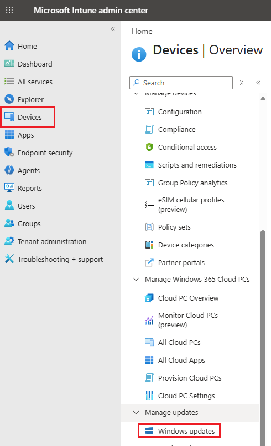Collapse the Devices menu pane
This screenshot has height=446, width=271.
coord(258,83)
